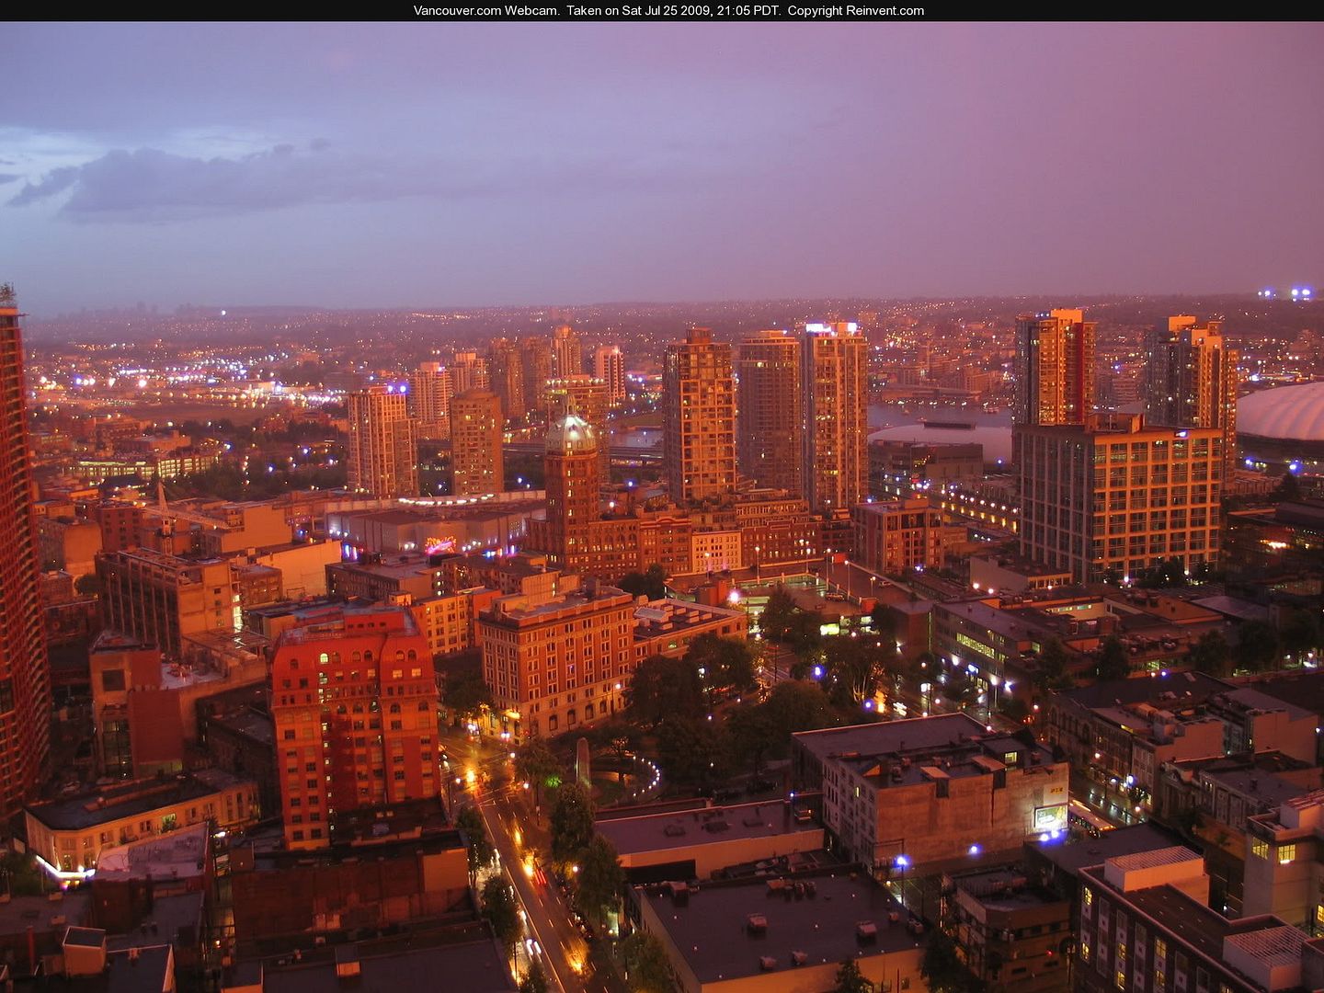Click the tall tower at the far left edge
The image size is (1324, 993).
17,552
